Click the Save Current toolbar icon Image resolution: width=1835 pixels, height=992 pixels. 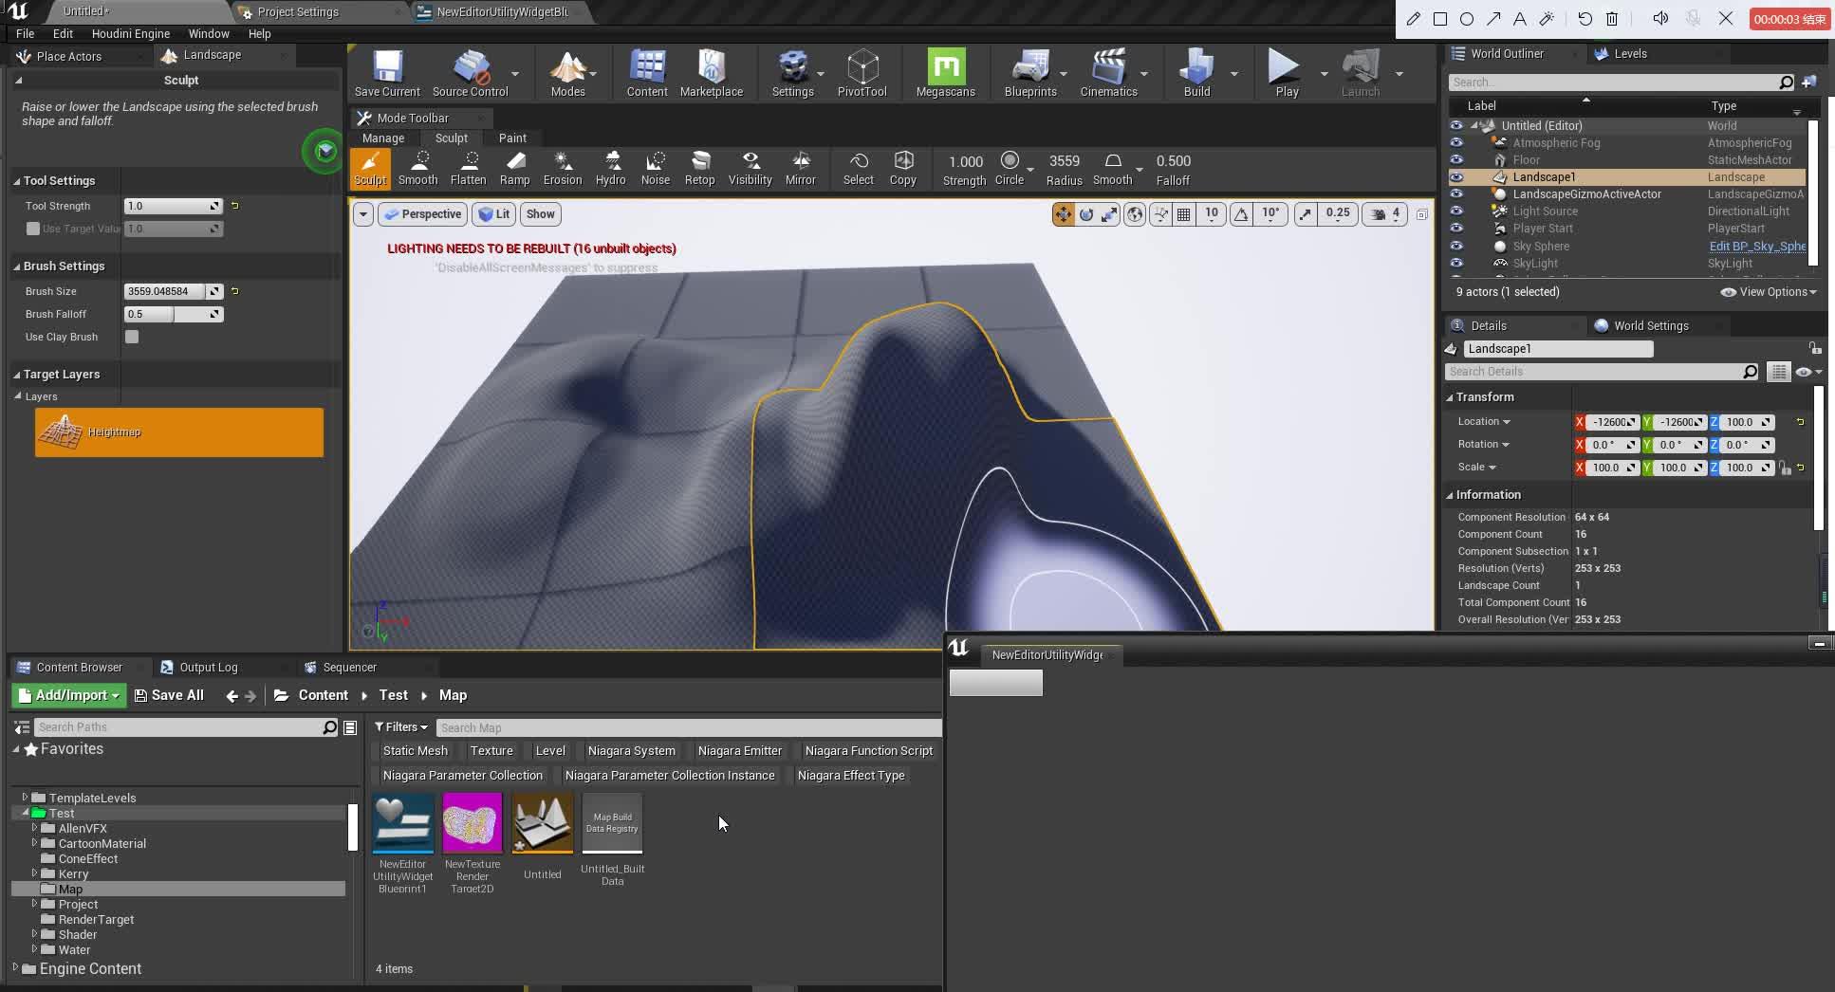point(387,73)
